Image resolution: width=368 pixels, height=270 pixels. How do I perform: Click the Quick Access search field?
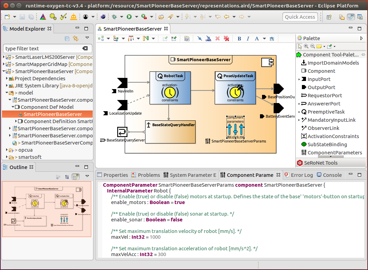pos(300,17)
